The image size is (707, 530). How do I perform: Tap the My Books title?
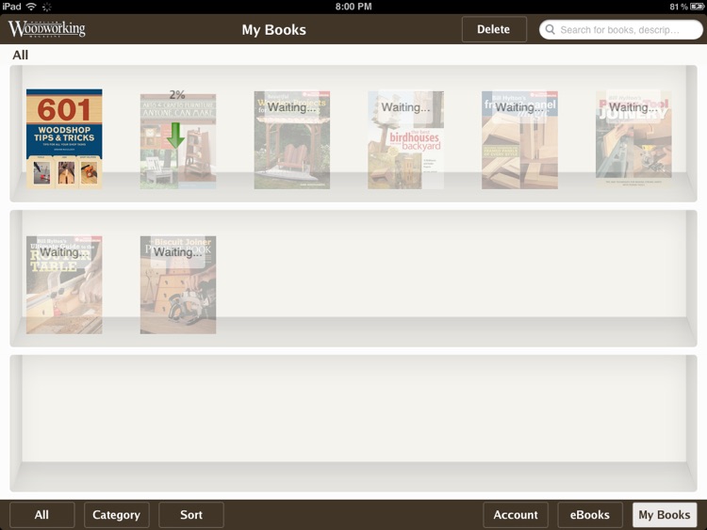(x=273, y=30)
